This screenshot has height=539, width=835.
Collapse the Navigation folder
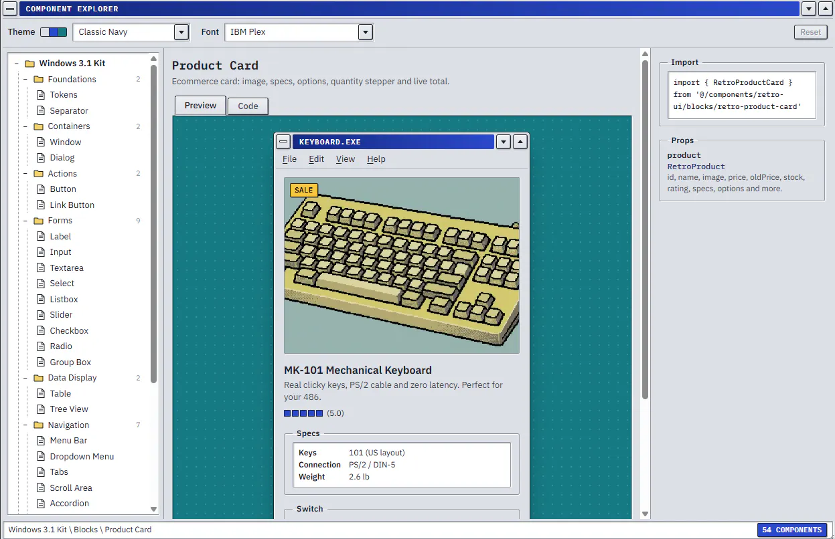click(25, 425)
